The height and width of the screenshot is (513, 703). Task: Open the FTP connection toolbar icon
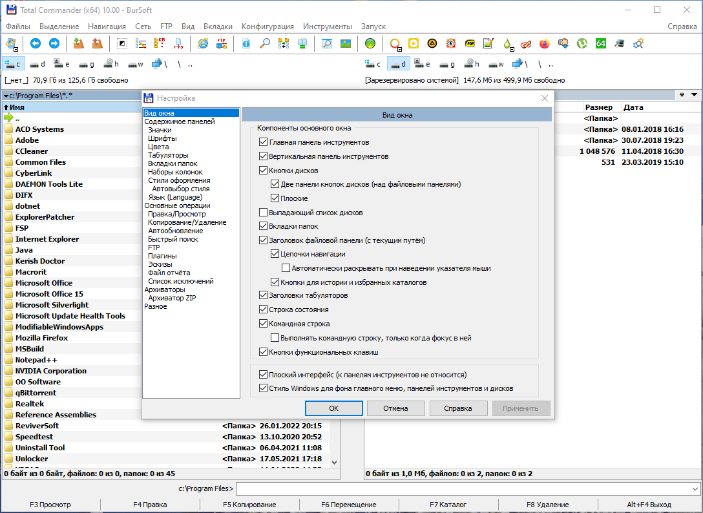(x=222, y=43)
